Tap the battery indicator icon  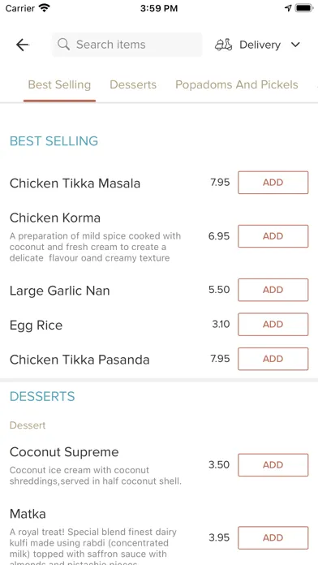point(304,8)
